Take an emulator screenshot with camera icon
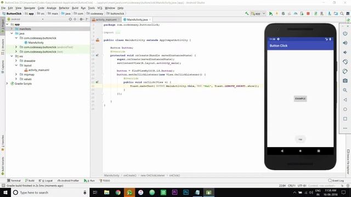351x197 pixels. (345, 80)
